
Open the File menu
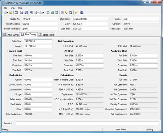coord(6,8)
